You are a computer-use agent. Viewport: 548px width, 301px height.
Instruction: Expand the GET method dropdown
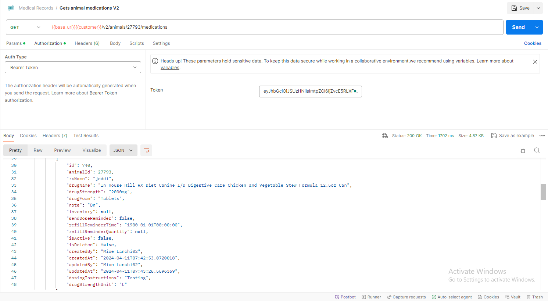click(25, 28)
